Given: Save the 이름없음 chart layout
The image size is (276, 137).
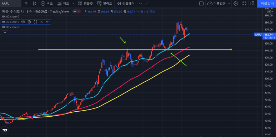Looking at the screenshot, I should [216, 3].
